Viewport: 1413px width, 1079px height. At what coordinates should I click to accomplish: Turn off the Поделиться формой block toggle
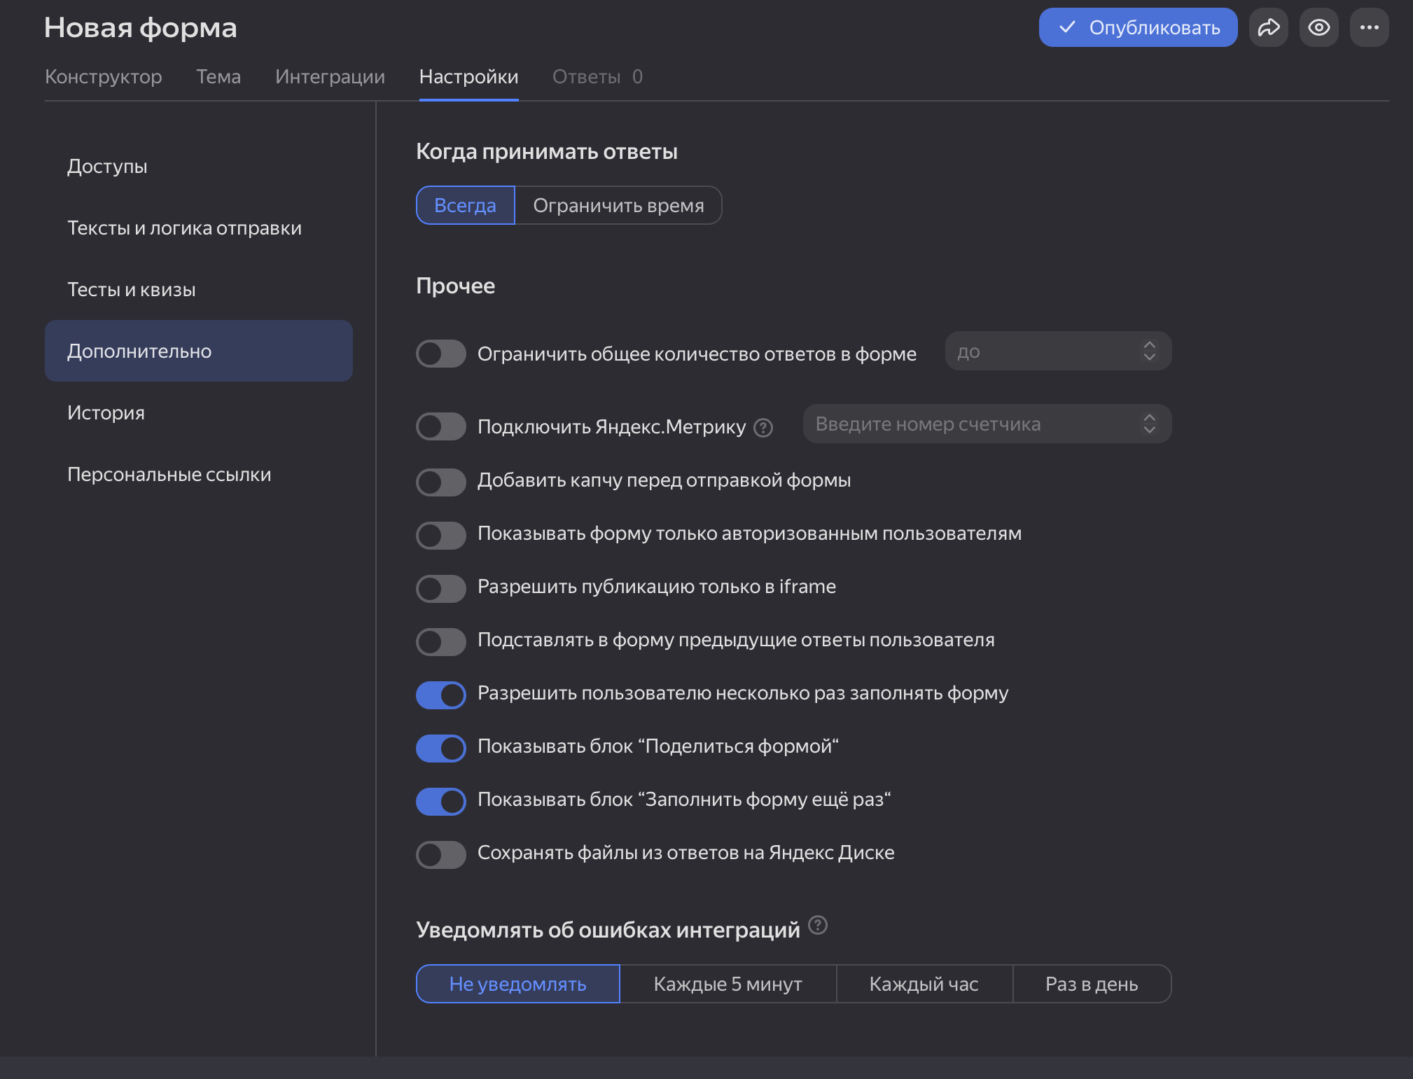tap(441, 748)
